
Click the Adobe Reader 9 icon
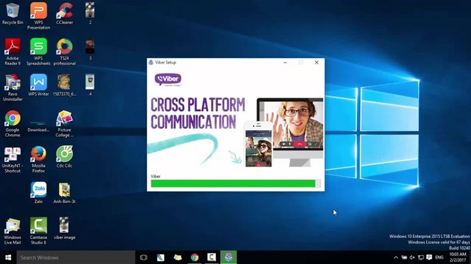(12, 46)
